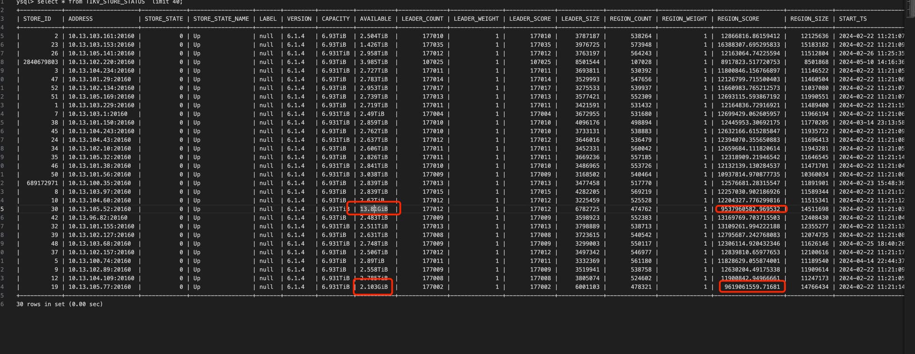Click start timestamp 2024-04-14 22:44:37

(872, 261)
